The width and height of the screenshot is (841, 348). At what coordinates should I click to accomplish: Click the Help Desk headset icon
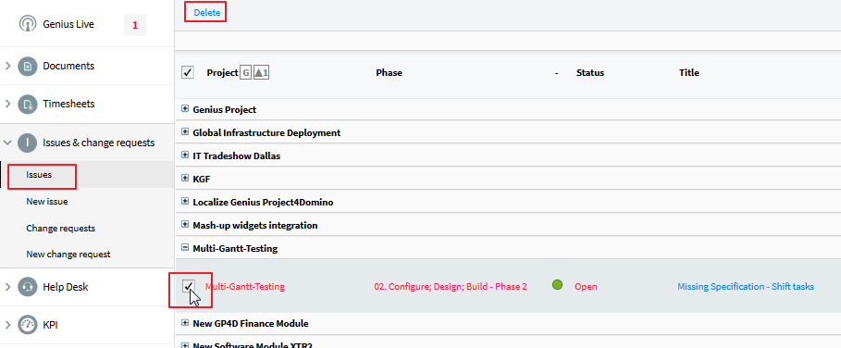coord(28,287)
